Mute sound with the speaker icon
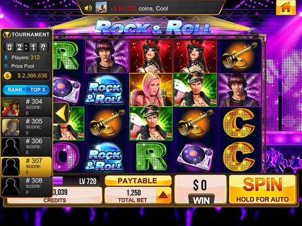Screen dimensions: 302x226 [89, 8]
